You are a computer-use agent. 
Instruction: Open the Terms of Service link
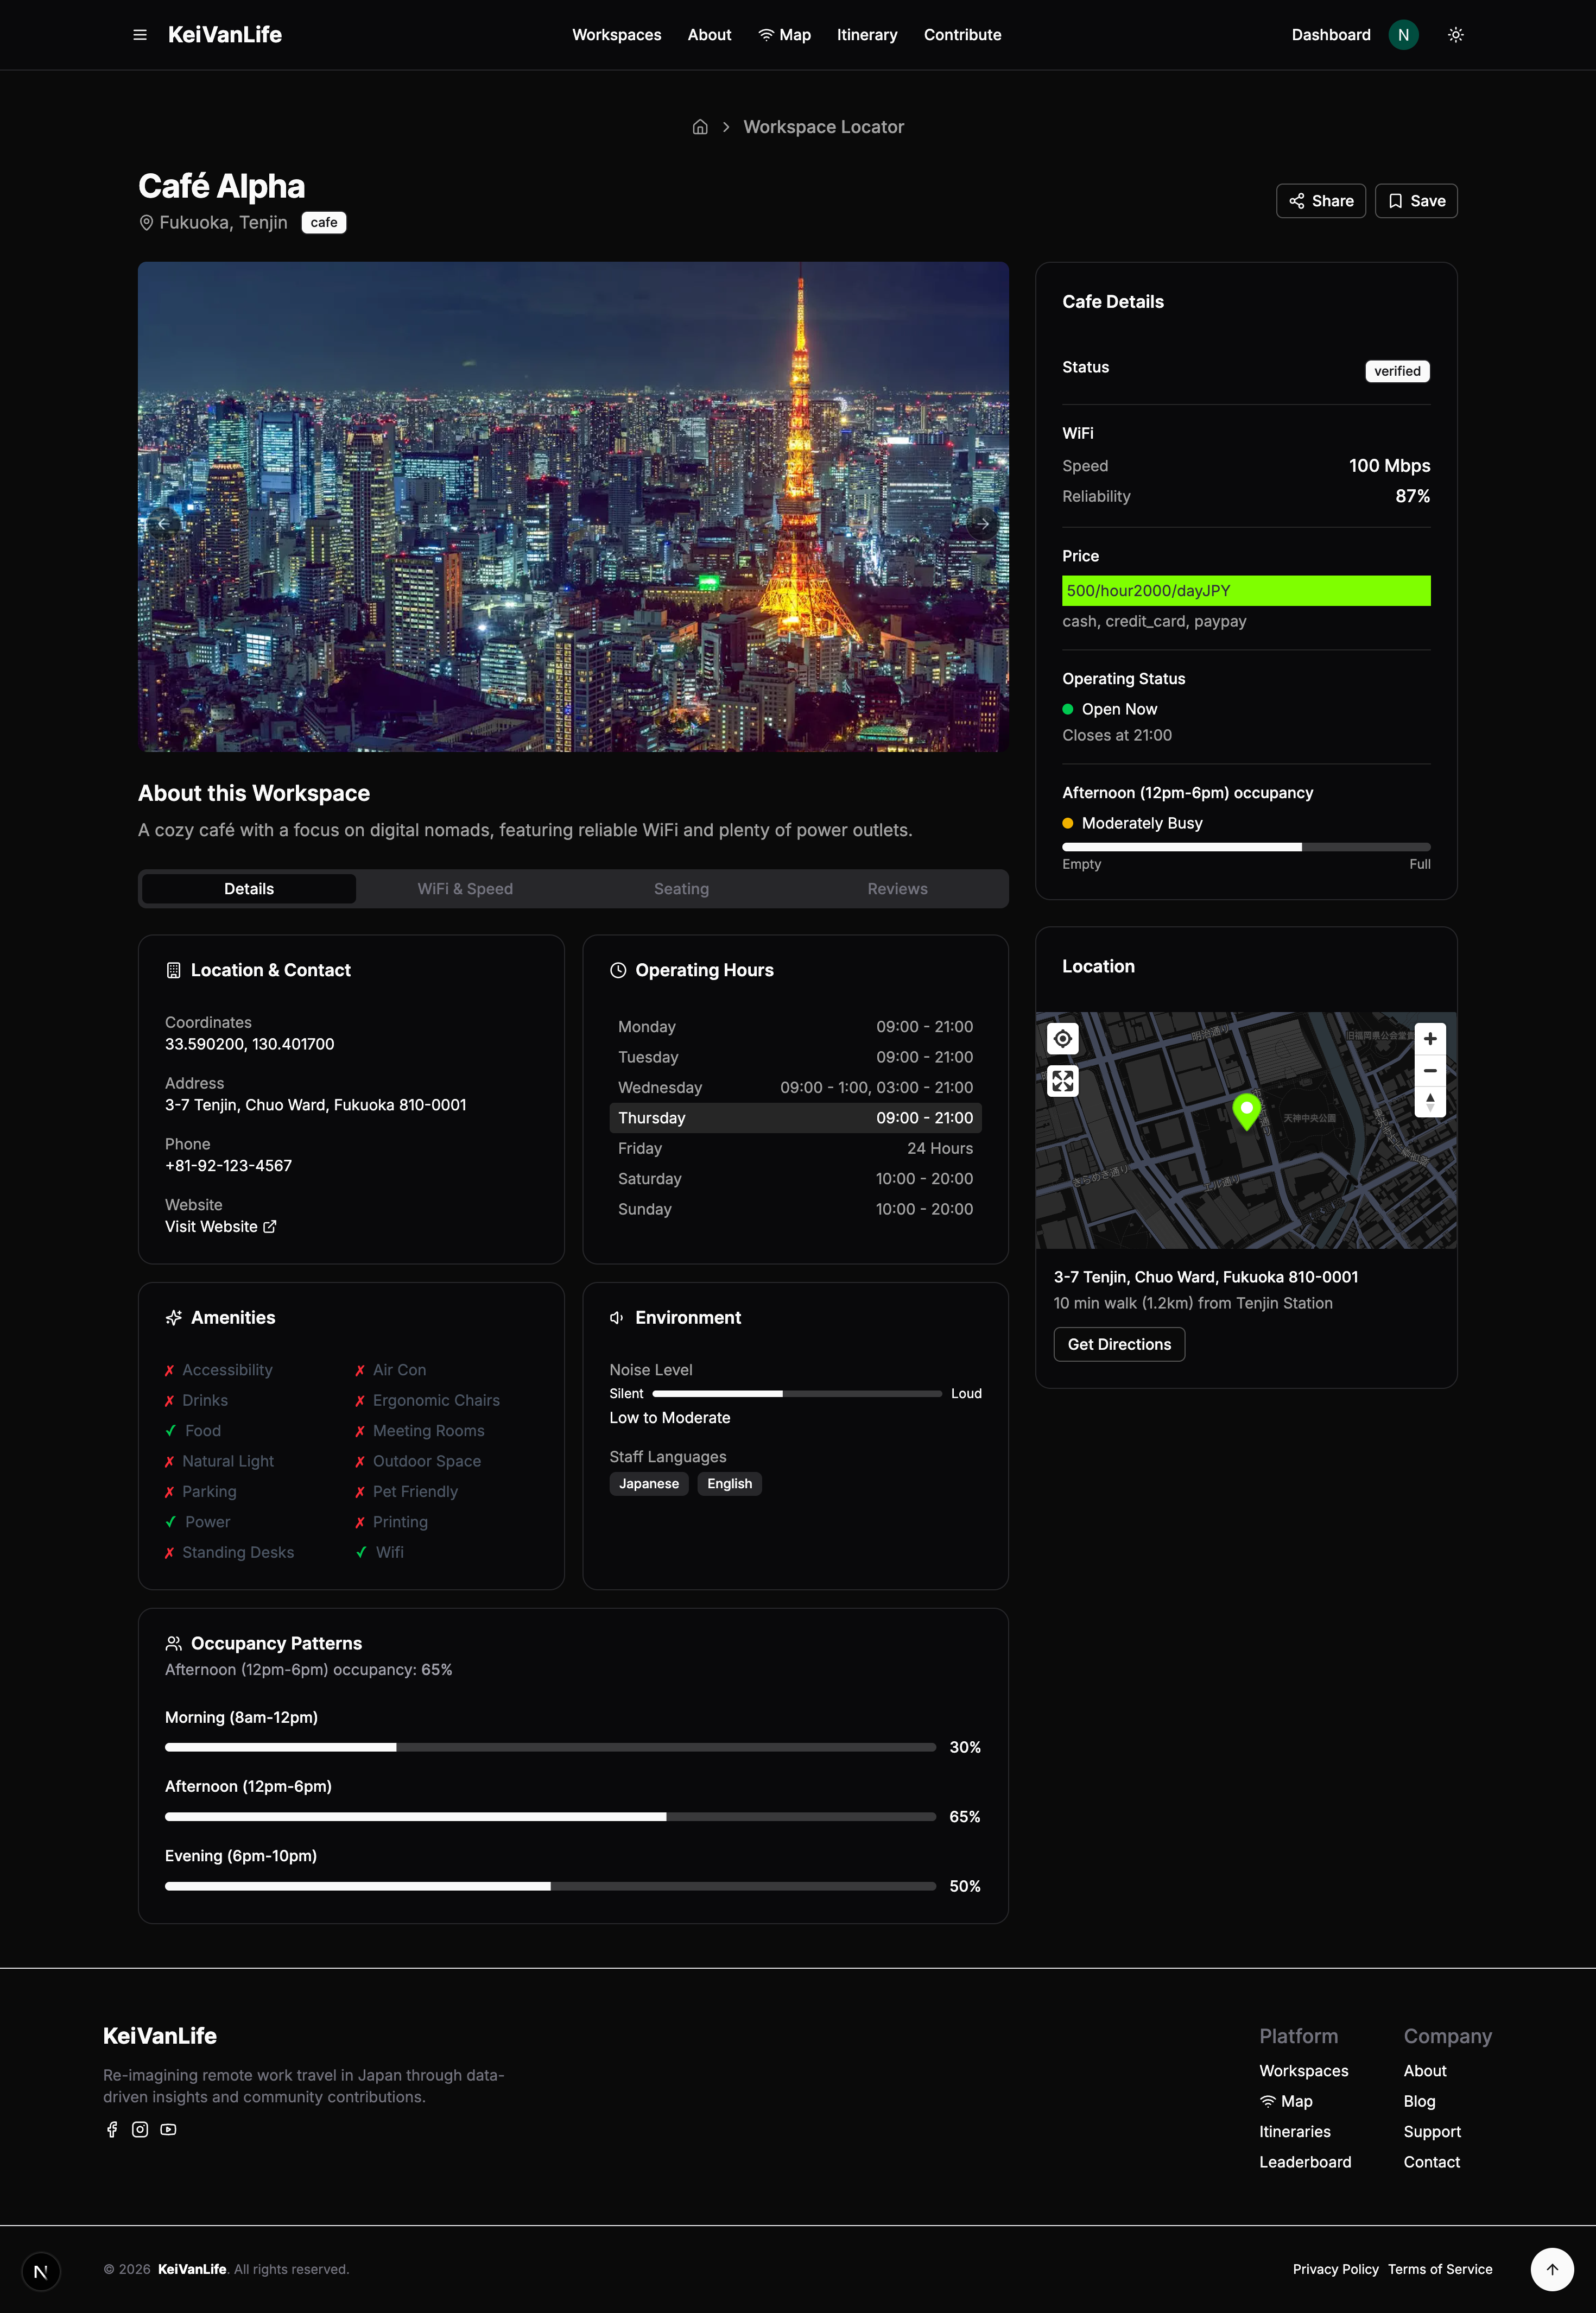coord(1440,2269)
